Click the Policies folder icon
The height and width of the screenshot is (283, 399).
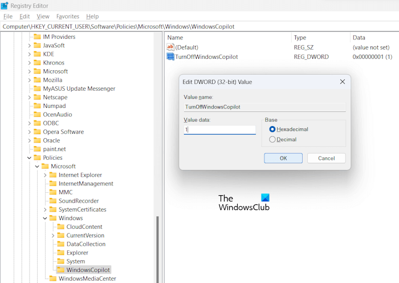pos(37,157)
